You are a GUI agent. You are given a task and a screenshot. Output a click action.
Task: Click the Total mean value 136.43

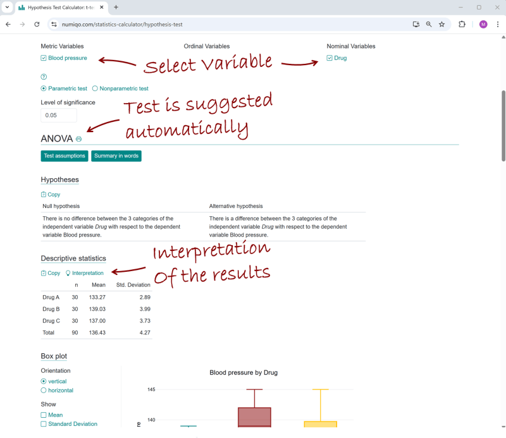pos(97,332)
